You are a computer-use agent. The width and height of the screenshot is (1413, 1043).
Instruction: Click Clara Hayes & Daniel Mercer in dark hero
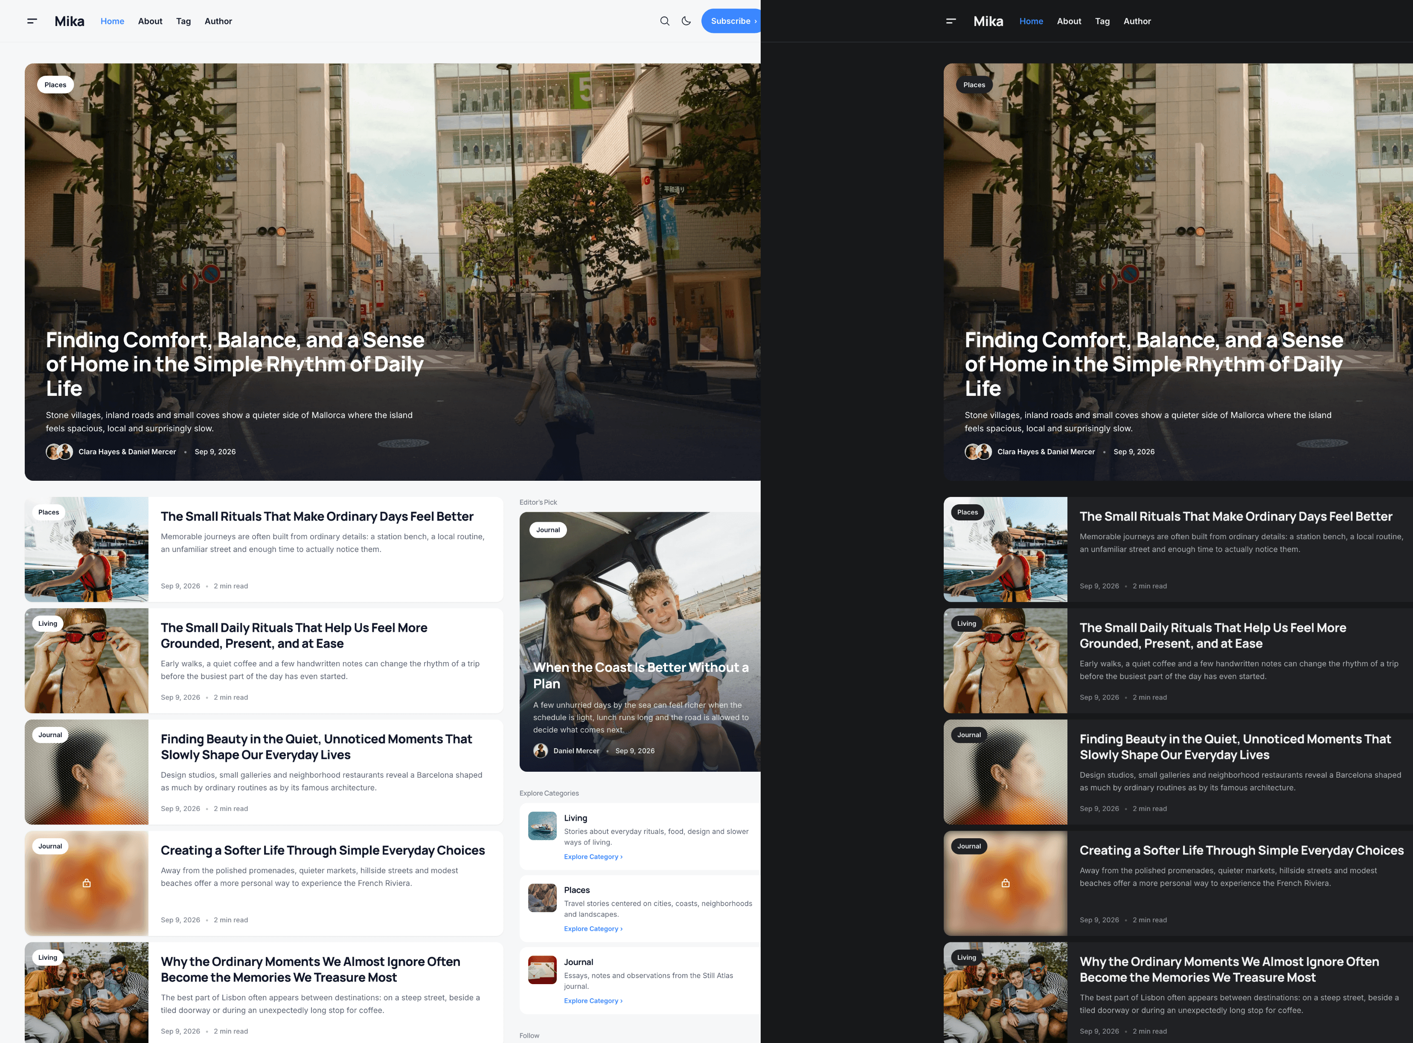click(x=1046, y=451)
